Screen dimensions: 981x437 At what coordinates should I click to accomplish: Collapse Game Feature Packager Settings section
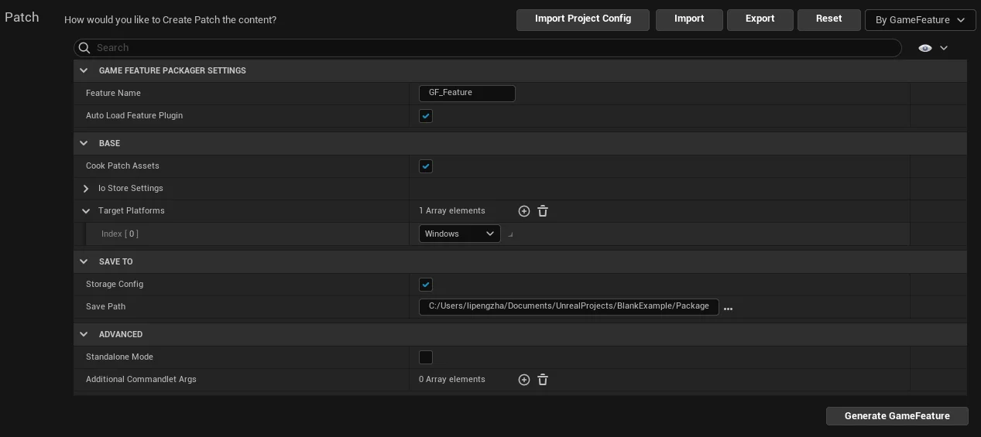(x=84, y=70)
